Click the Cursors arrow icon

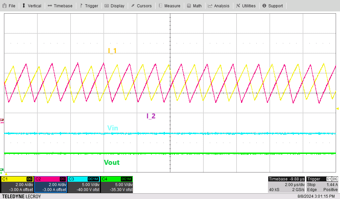point(133,6)
